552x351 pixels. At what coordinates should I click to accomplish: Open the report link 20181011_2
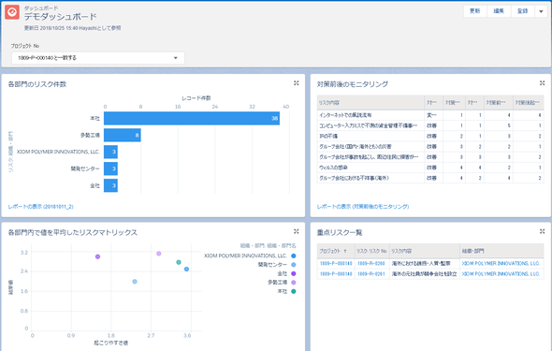[41, 207]
